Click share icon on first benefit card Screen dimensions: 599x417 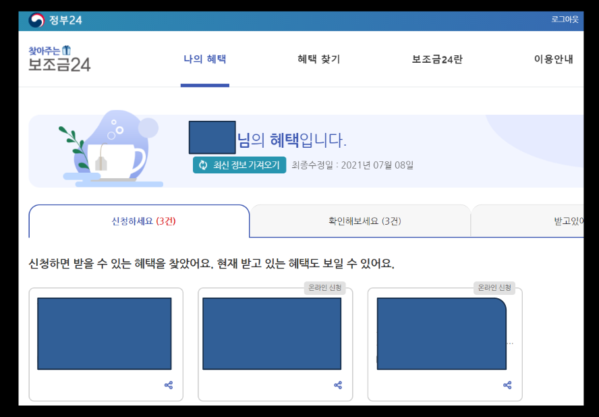[169, 385]
